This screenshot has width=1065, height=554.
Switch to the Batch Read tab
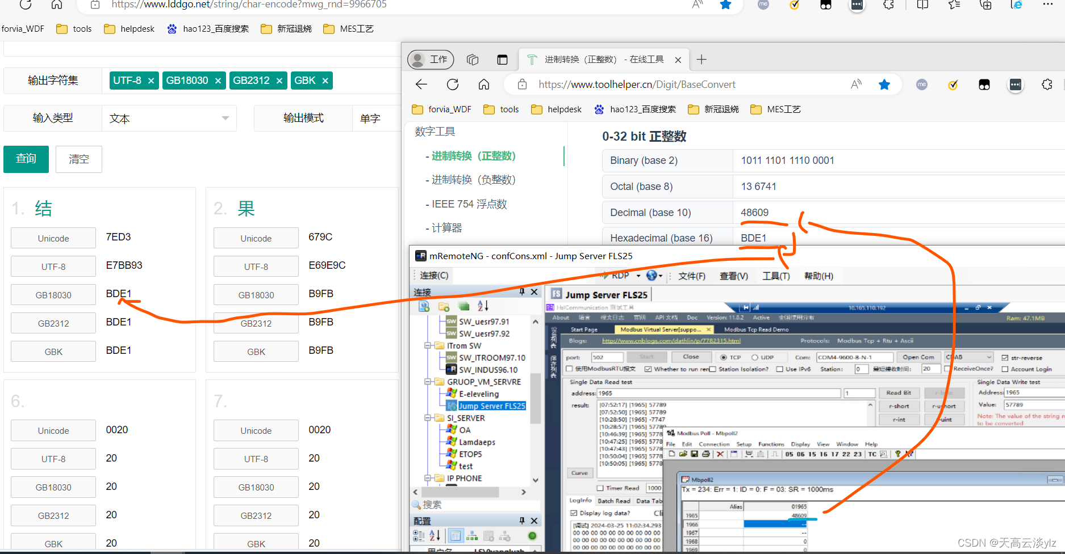[x=613, y=501]
